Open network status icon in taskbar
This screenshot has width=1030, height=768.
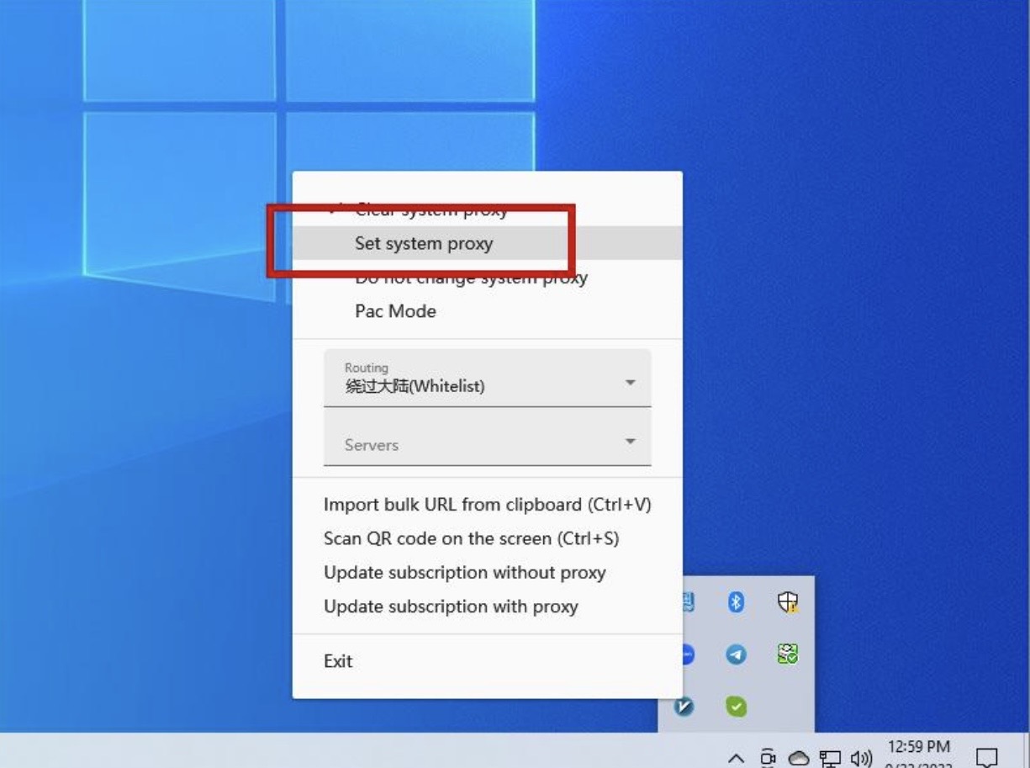pyautogui.click(x=830, y=758)
